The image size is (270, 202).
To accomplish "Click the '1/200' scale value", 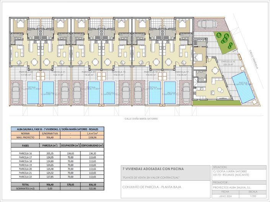I will pyautogui.click(x=252, y=197).
